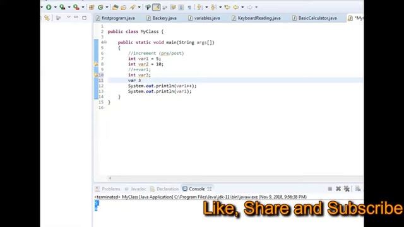The height and width of the screenshot is (227, 404).
Task: Toggle Word Wrap toolbar icon
Action: pos(165,7)
